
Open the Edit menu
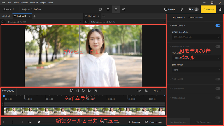tap(10, 3)
